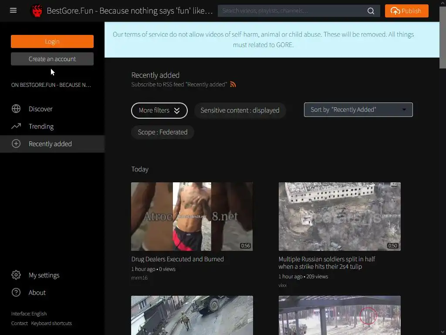Click the vixx channel name
Screen dimensions: 446x335
282,285
